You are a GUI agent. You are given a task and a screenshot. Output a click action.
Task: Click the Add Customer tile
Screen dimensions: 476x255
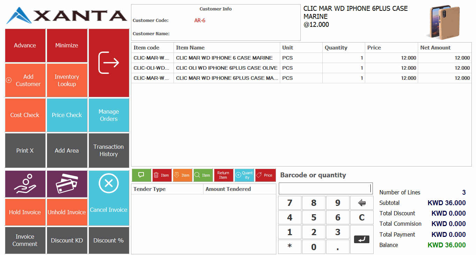[25, 80]
